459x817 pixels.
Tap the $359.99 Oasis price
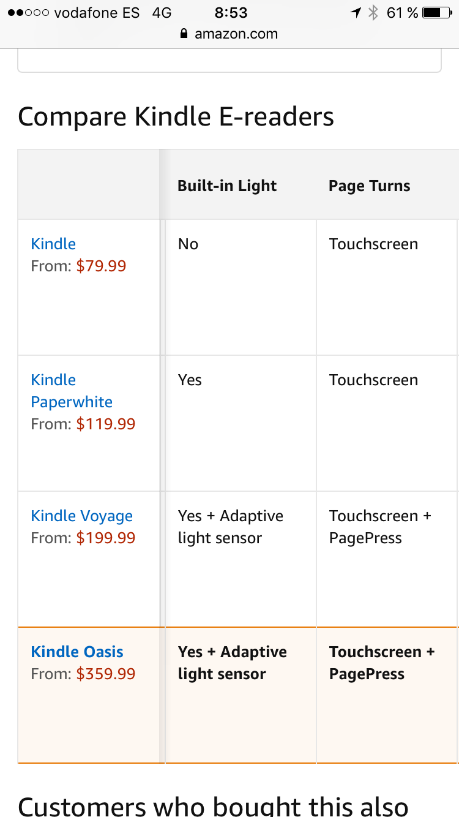(x=106, y=674)
